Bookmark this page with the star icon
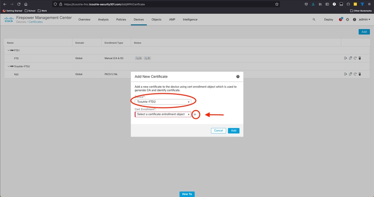This screenshot has height=197, width=374. [277, 4]
